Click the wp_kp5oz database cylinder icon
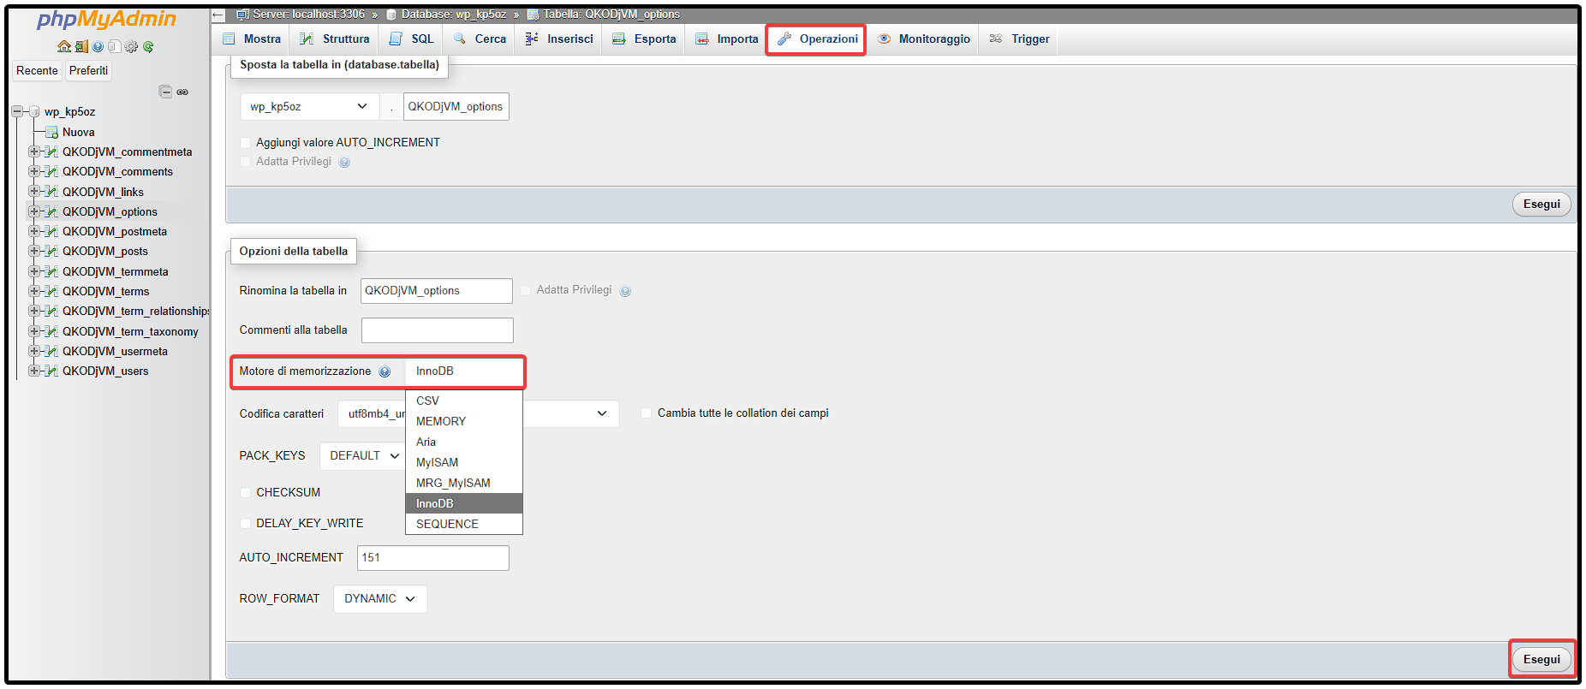Screen dimensions: 1586x689 point(34,111)
